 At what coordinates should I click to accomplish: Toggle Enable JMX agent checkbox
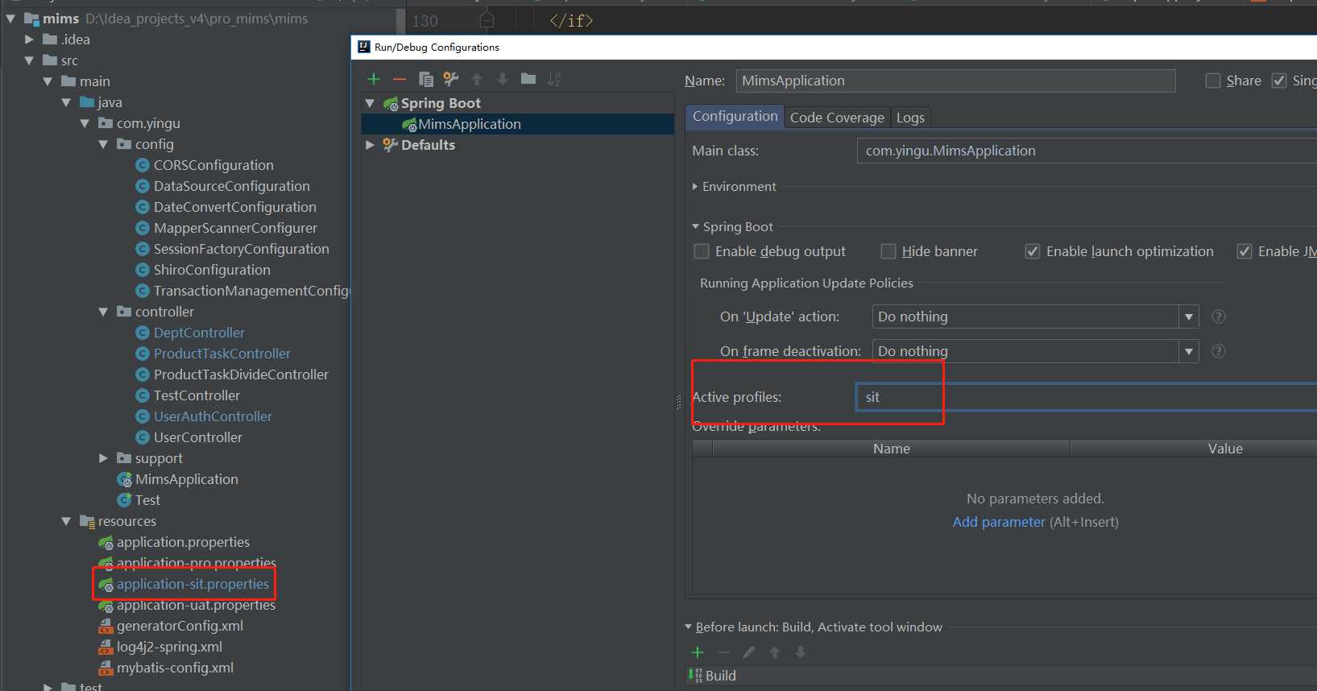1245,251
